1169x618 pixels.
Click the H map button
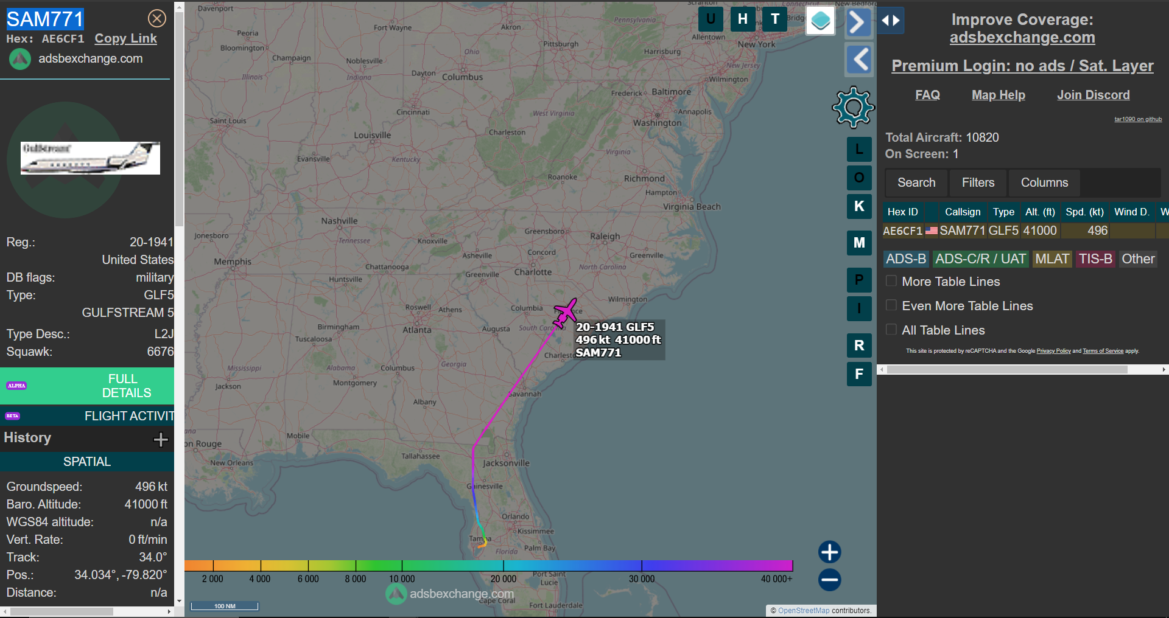pyautogui.click(x=743, y=19)
